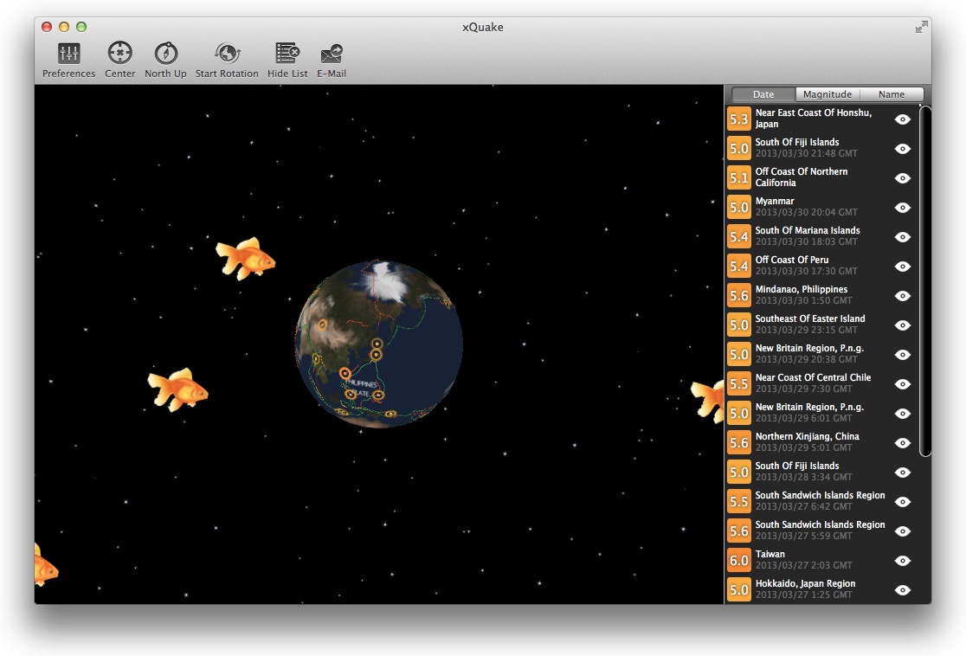Click the earthquake list scrollbar thumb
Screen dimensions: 966x656
tap(924, 281)
